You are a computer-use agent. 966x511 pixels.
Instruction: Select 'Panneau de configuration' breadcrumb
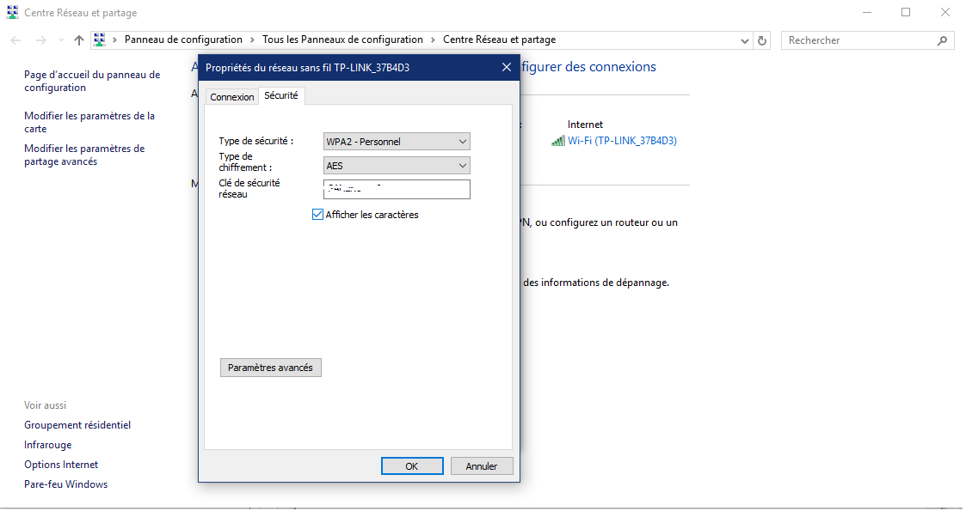[x=183, y=40]
